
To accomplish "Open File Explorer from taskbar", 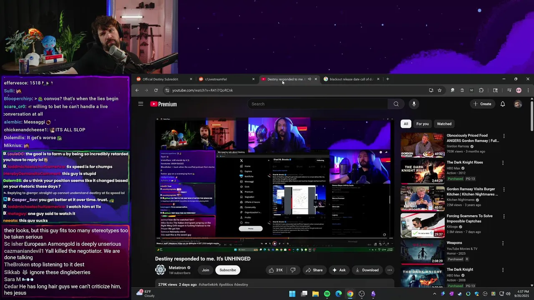I will (x=315, y=294).
